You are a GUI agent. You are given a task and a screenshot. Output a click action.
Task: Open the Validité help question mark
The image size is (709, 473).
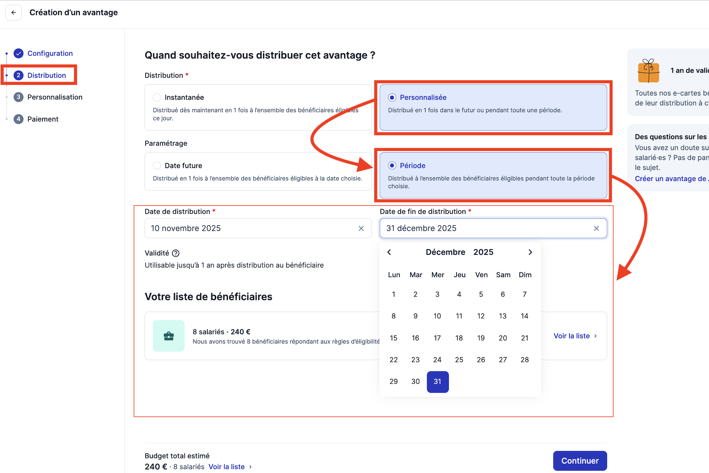tap(176, 253)
